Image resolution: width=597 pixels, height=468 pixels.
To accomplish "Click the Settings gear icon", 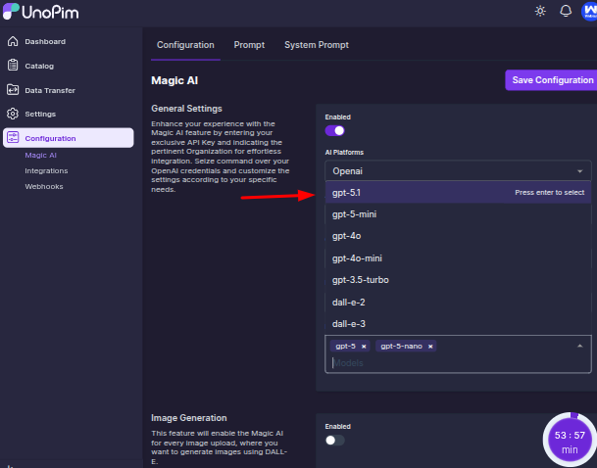I will 13,114.
